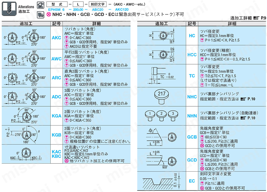The height and width of the screenshot is (192, 267).
Task: Click the AWC parallel cut diagram
Action: coord(26,59)
